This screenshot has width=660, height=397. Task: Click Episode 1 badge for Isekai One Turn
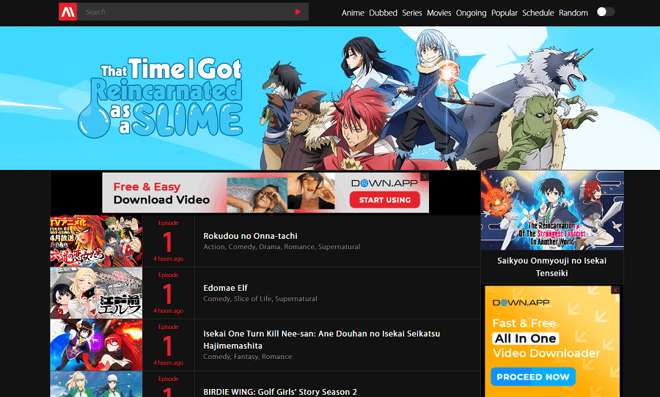tap(169, 345)
